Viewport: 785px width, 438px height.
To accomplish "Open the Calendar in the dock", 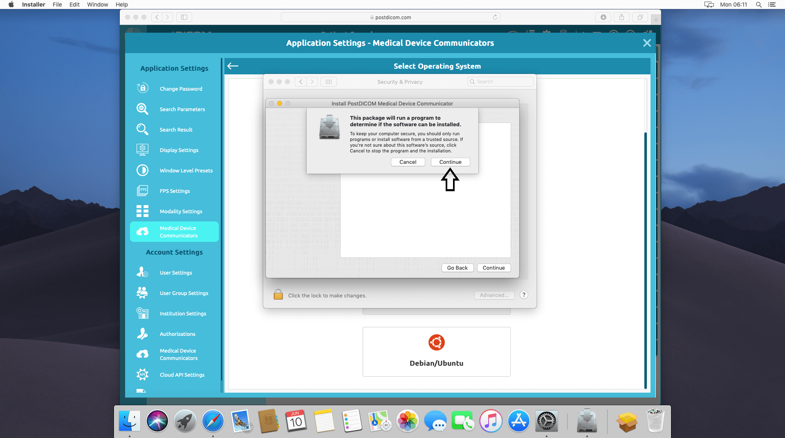I will click(296, 421).
